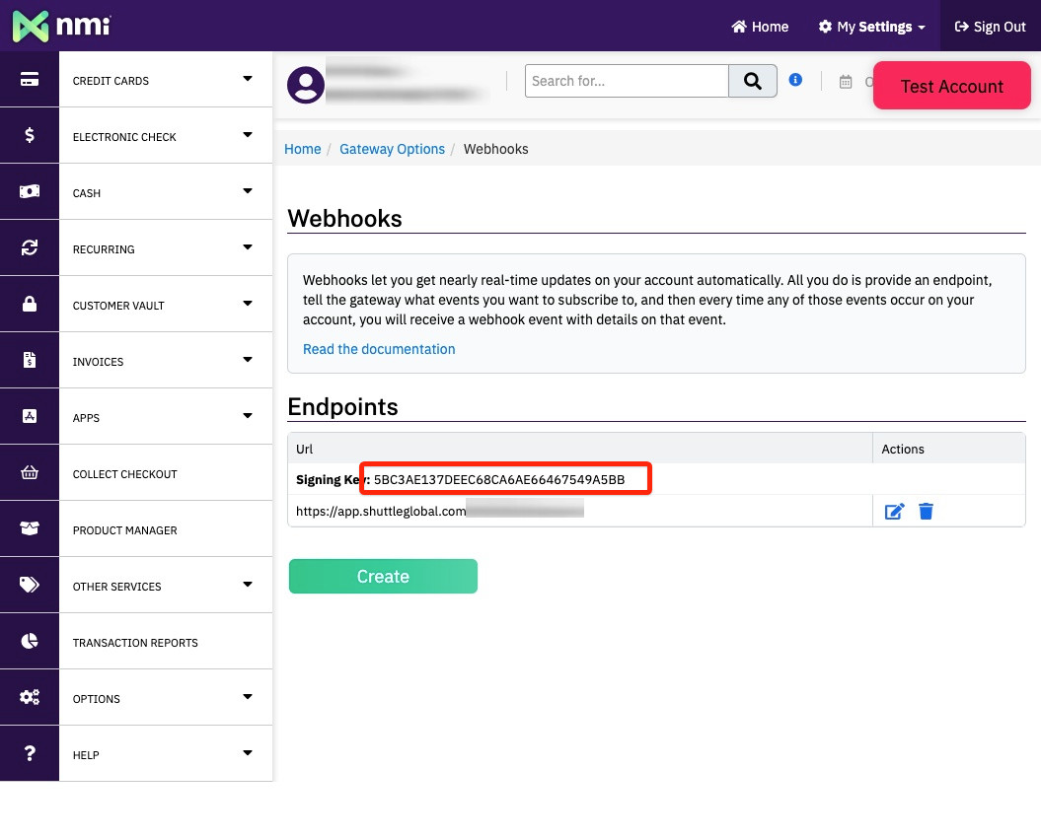This screenshot has height=839, width=1041.
Task: Click the Electronic Check dollar icon
Action: [x=30, y=135]
